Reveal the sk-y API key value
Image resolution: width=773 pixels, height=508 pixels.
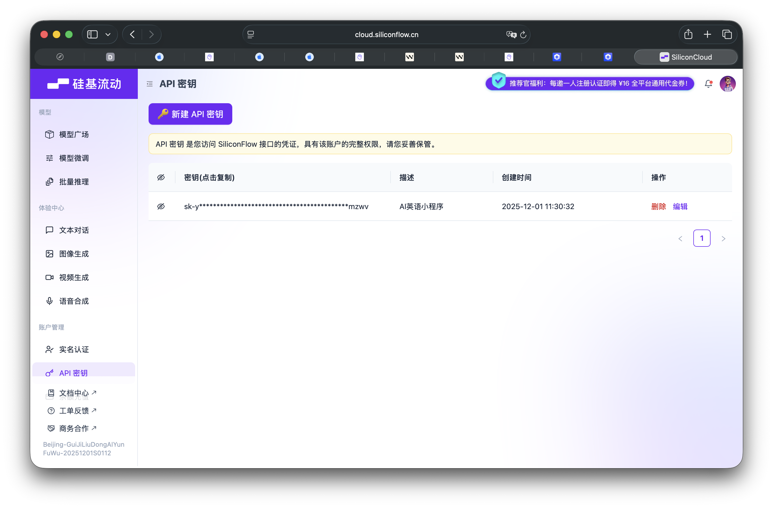point(161,206)
